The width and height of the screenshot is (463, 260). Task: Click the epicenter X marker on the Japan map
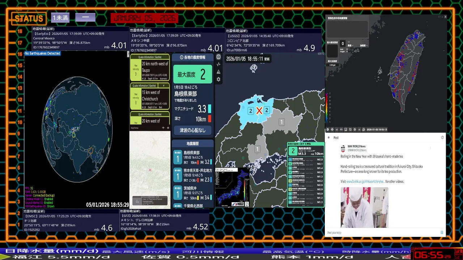pos(259,110)
